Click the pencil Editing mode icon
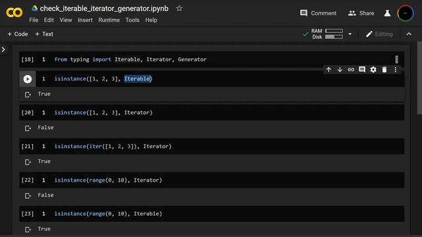422x237 pixels. 369,34
